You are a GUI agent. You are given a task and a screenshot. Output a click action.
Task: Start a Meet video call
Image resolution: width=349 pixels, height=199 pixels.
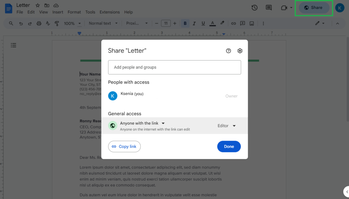284,7
